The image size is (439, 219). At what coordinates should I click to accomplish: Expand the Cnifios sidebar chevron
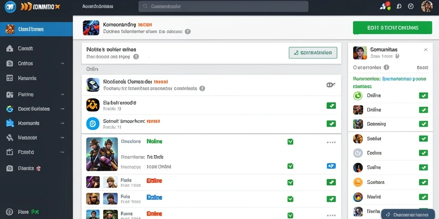click(x=62, y=64)
